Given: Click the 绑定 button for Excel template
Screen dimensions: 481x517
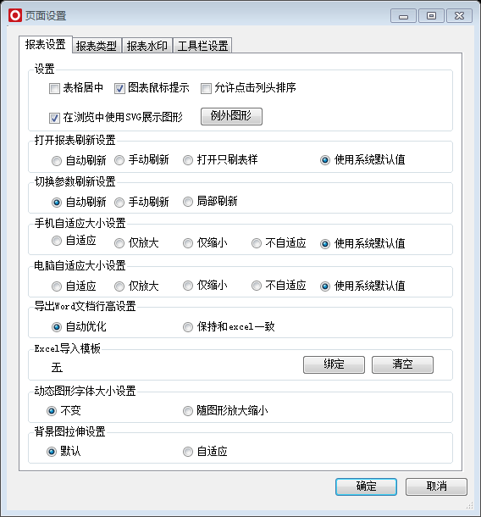Looking at the screenshot, I should pyautogui.click(x=334, y=364).
